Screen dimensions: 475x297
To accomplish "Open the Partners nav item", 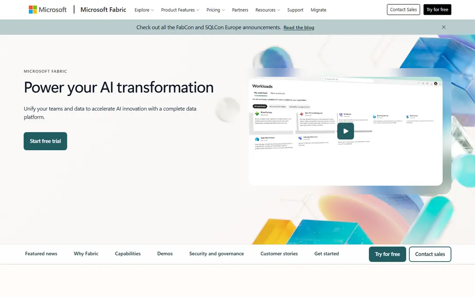I will pyautogui.click(x=240, y=10).
